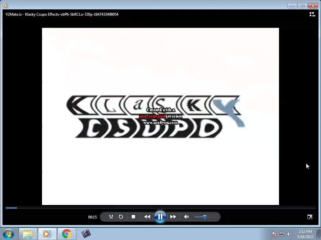Screen dimensions: 321x240
Task: Click the Windows Media Player title icon
Action: coord(6,6)
